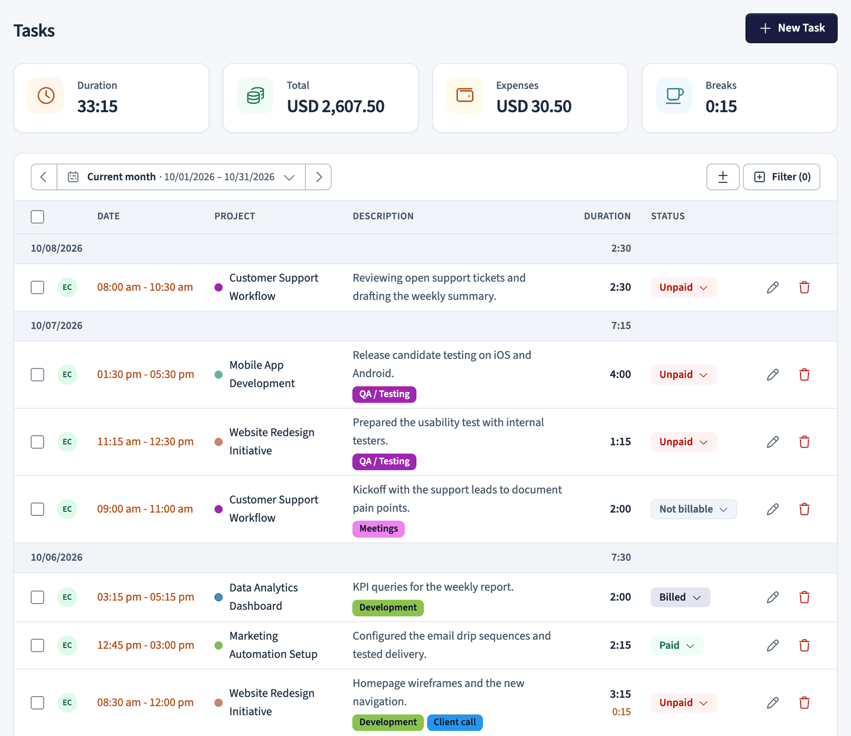Open Unpaid status for 08:00 am task
The width and height of the screenshot is (851, 736).
click(x=683, y=287)
